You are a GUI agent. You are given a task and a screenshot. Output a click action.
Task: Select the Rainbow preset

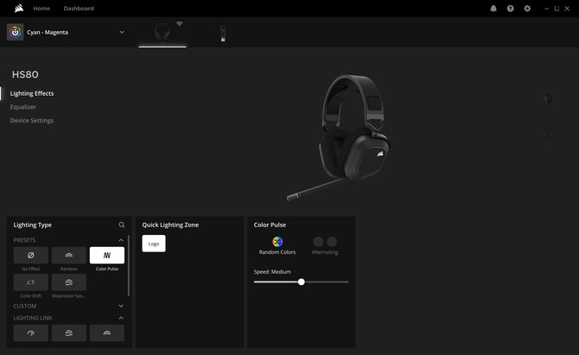click(69, 256)
